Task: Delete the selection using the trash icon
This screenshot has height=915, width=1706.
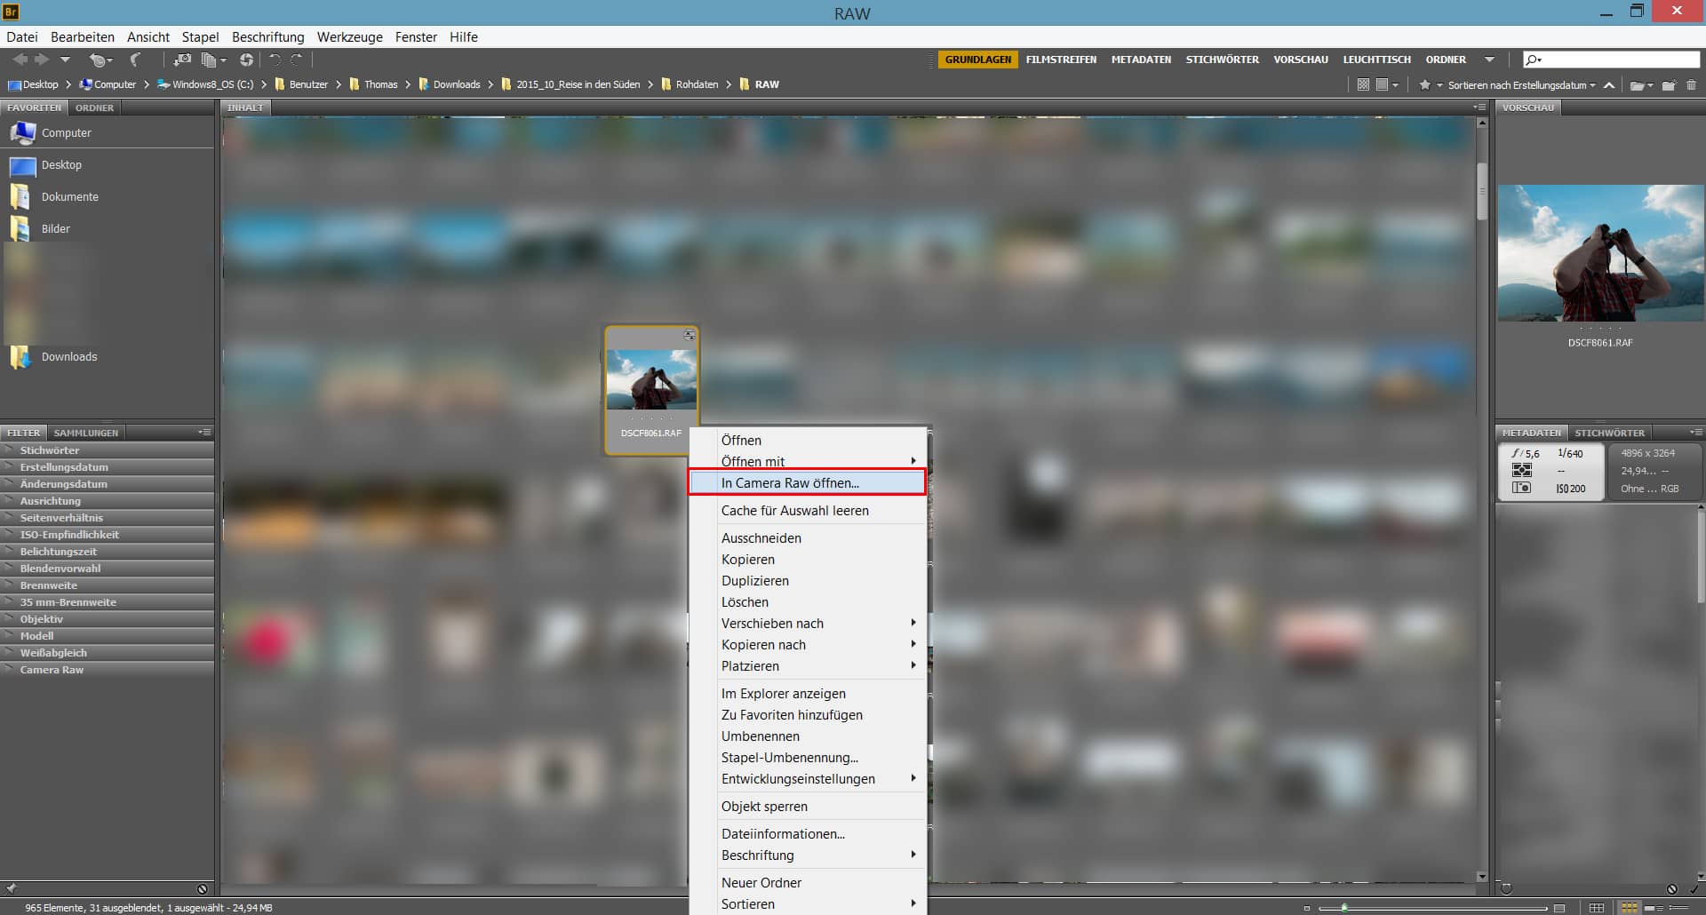Action: tap(1693, 85)
